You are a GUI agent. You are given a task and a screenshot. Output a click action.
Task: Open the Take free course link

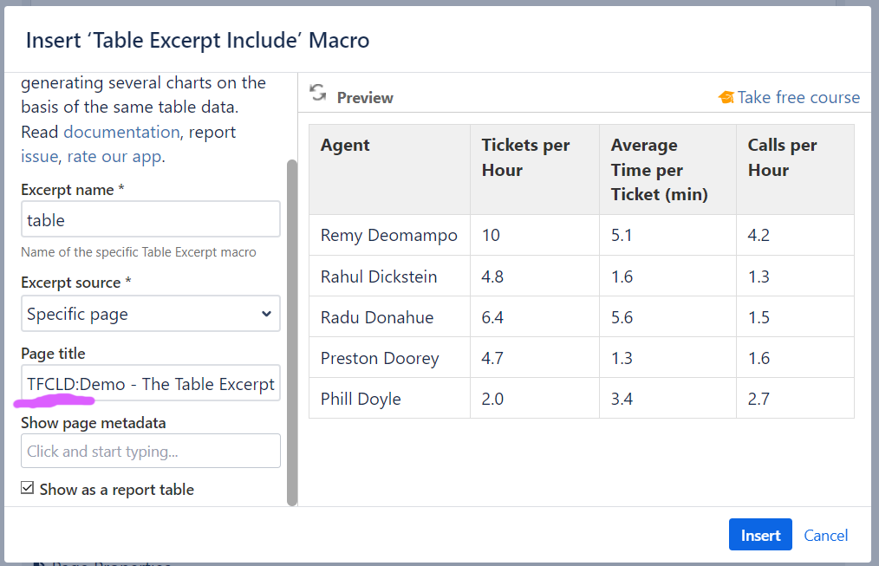tap(798, 98)
